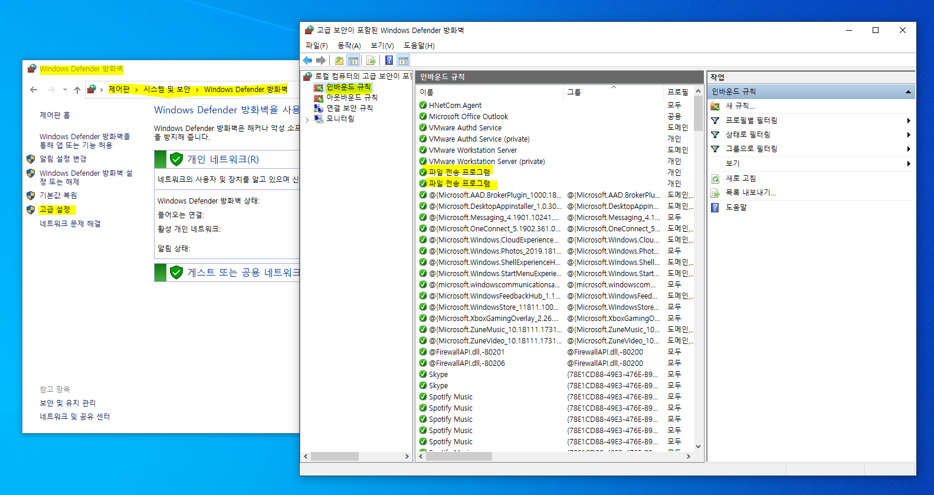Click the 새로 고침 refresh icon
Viewport: 934px width, 495px height.
point(715,178)
